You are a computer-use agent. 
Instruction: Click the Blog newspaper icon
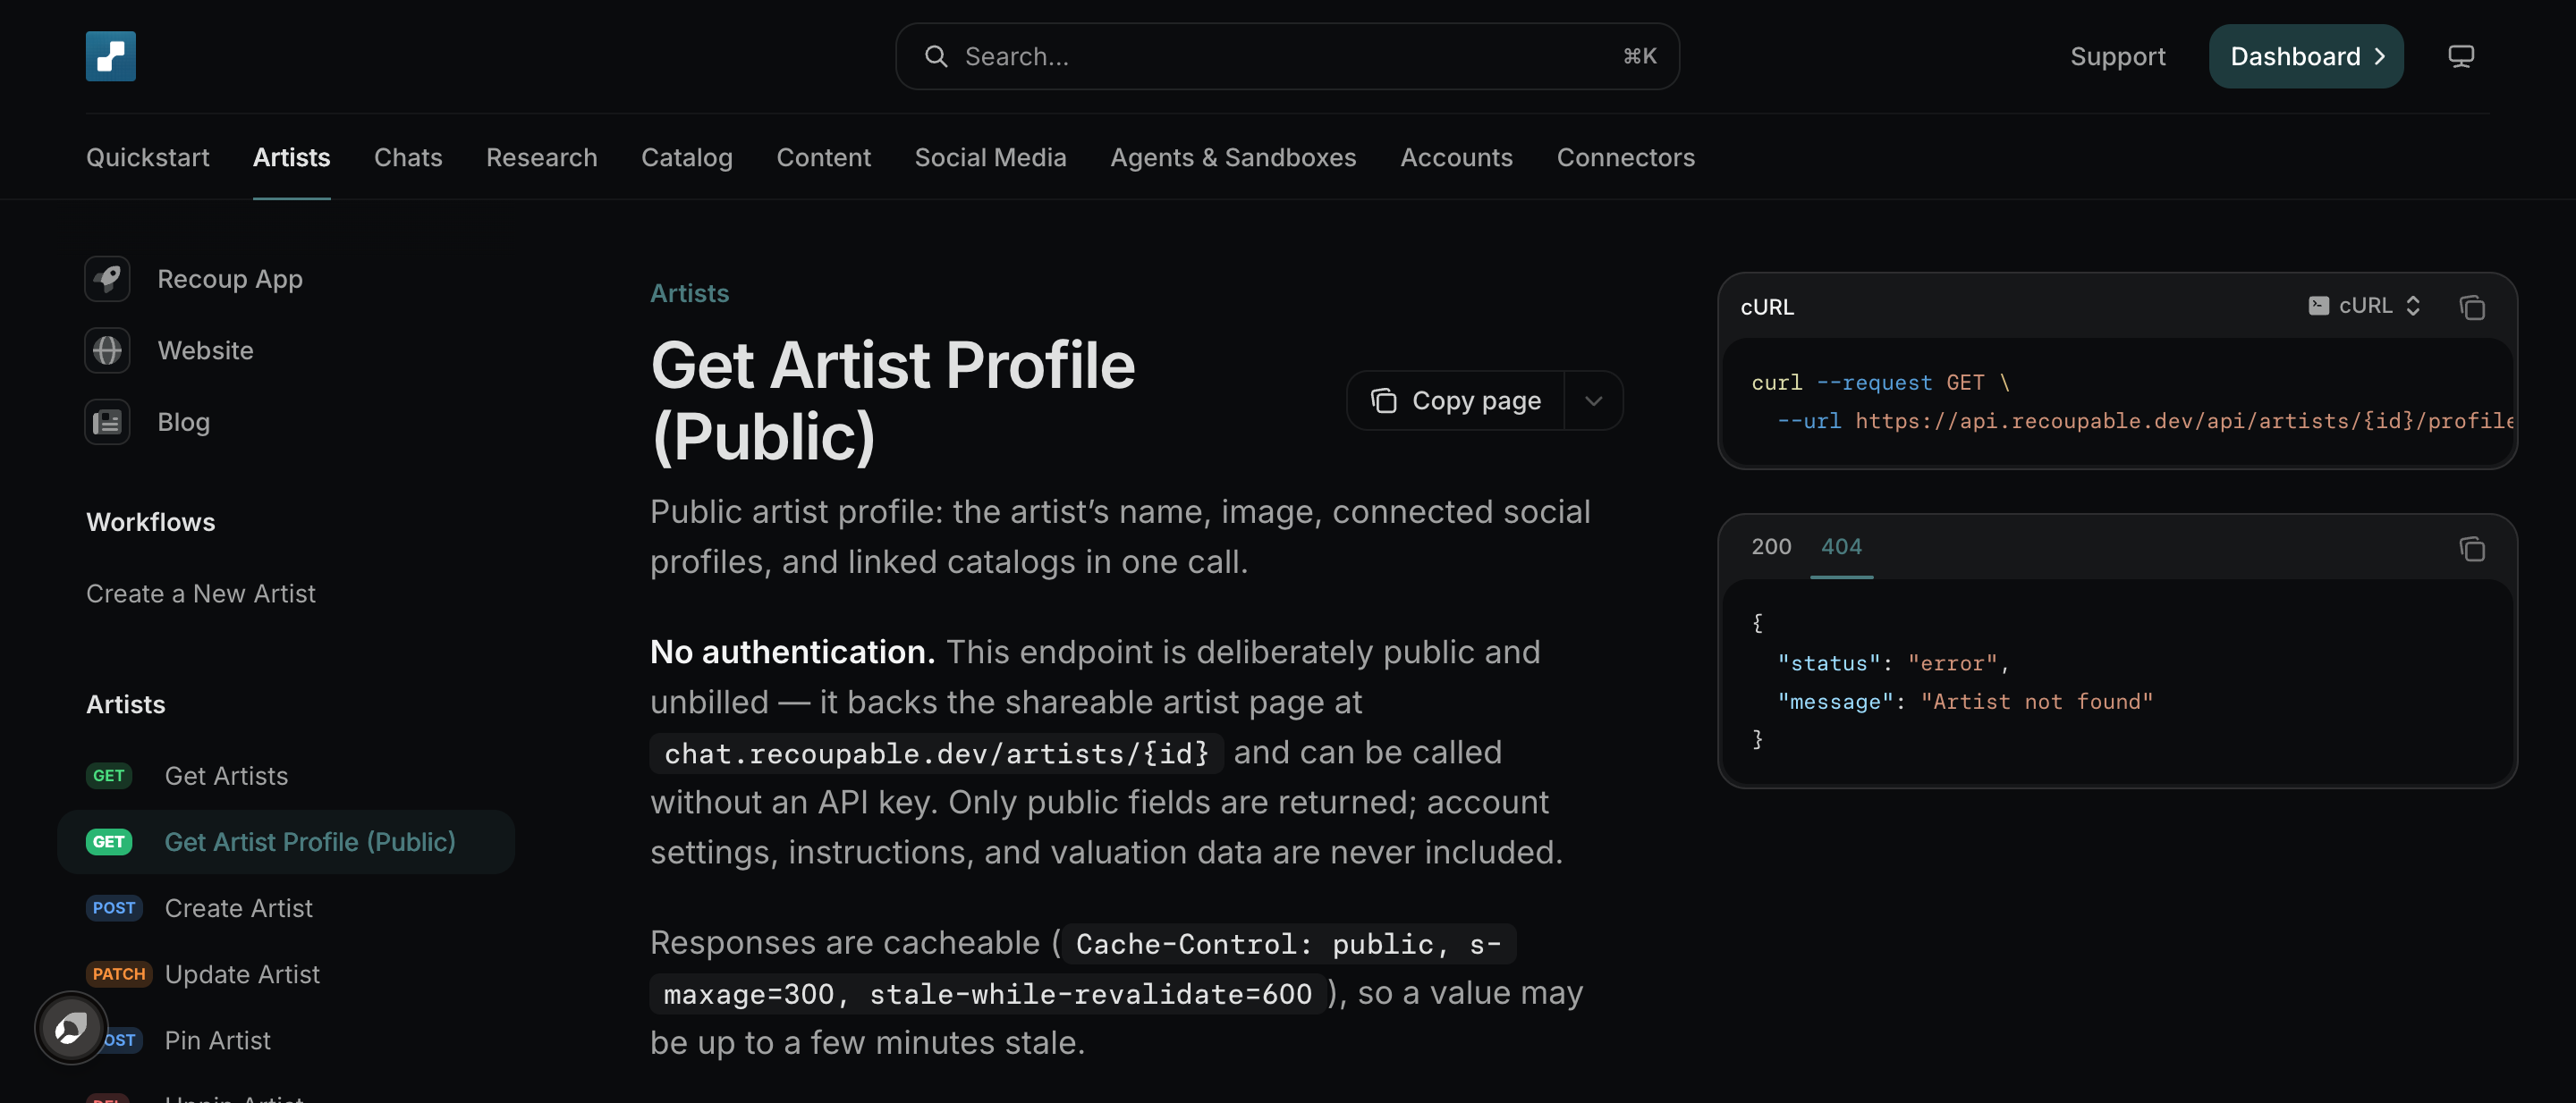(x=107, y=423)
